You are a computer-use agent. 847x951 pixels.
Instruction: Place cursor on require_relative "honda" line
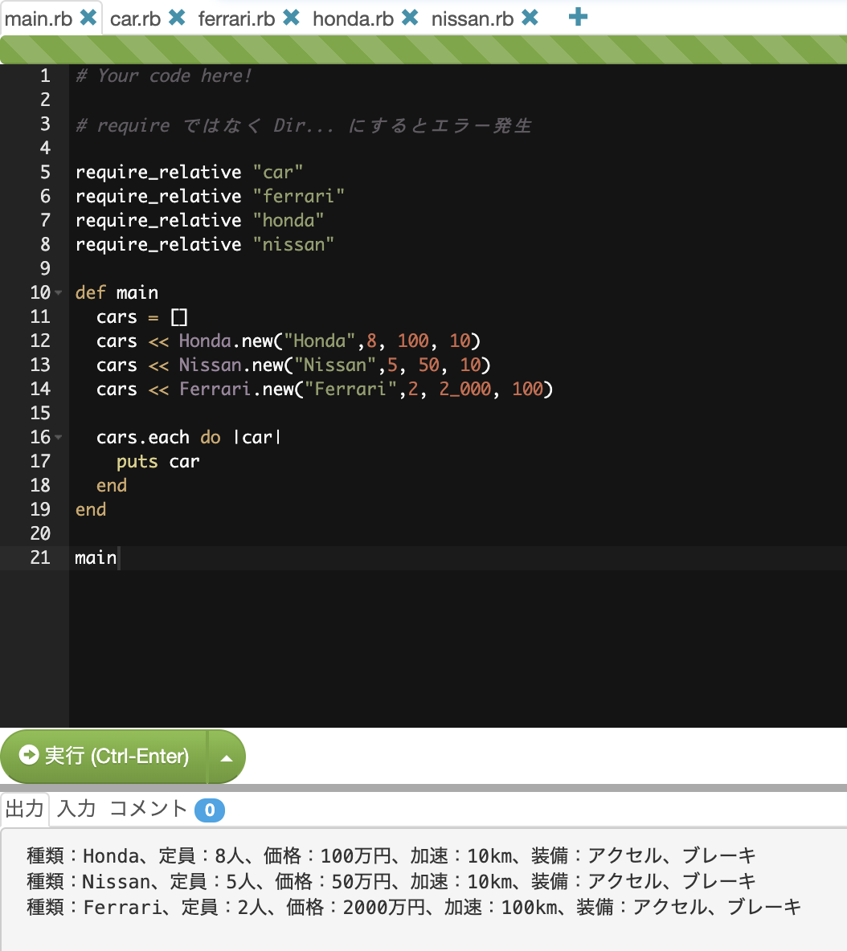tap(199, 220)
